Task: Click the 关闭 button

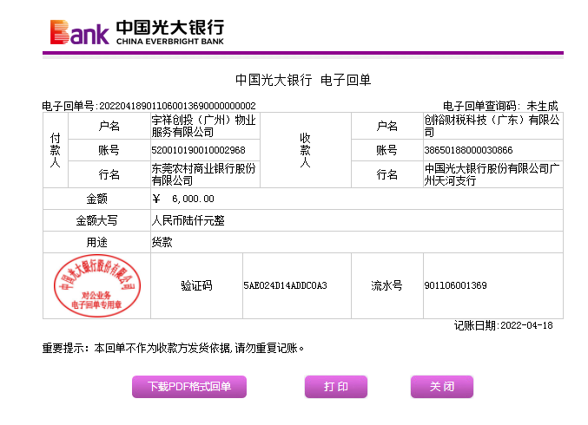Action: click(442, 387)
